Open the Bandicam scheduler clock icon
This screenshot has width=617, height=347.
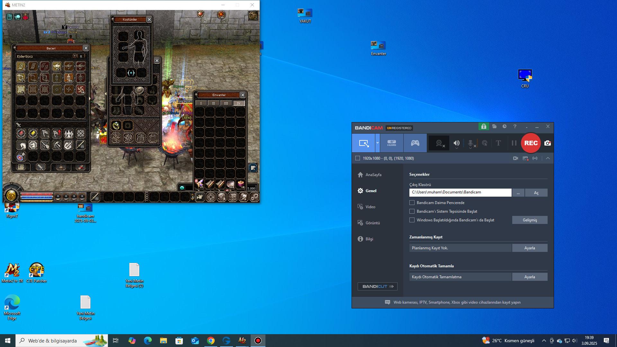click(x=505, y=127)
